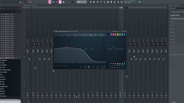Open the EQ plugin window menu arrow
The width and height of the screenshot is (184, 103).
pyautogui.click(x=54, y=31)
